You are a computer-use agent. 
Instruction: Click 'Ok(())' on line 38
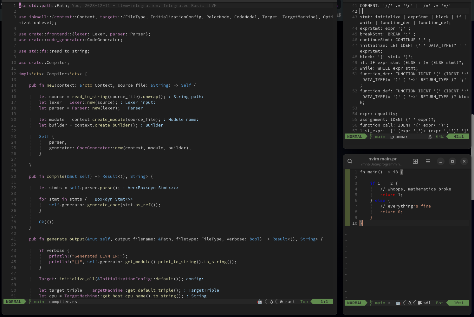pyautogui.click(x=46, y=222)
